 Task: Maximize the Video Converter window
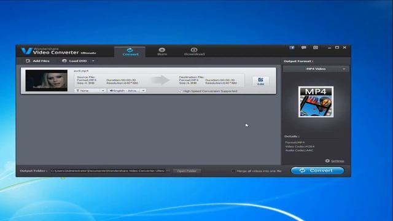pos(337,48)
